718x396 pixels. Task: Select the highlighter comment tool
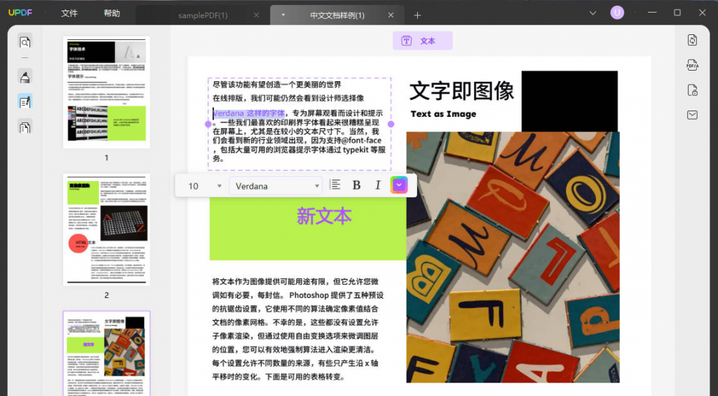25,76
